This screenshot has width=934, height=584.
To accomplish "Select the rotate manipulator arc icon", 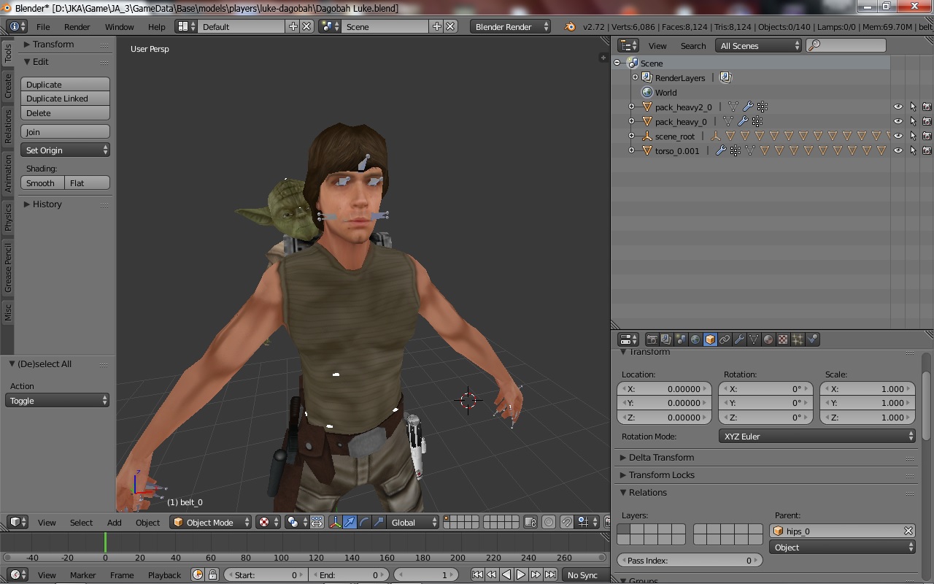I will (x=365, y=522).
